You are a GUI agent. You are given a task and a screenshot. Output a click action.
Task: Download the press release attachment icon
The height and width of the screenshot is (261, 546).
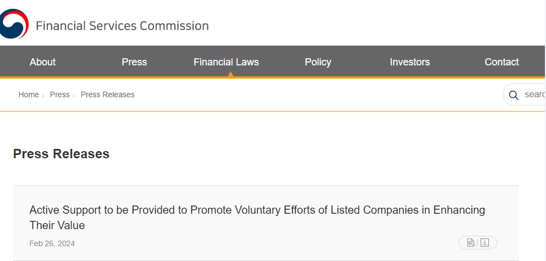484,242
